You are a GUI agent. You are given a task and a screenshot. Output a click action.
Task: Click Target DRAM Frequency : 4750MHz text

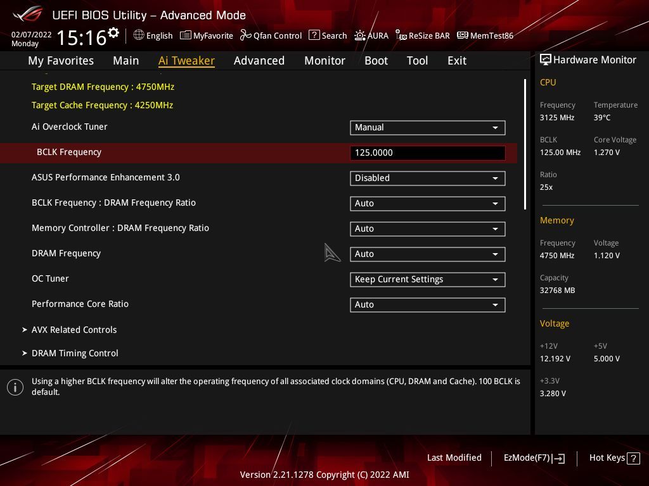pos(103,87)
